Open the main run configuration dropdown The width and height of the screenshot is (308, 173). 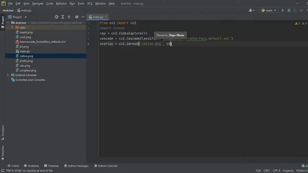pyautogui.click(x=269, y=11)
